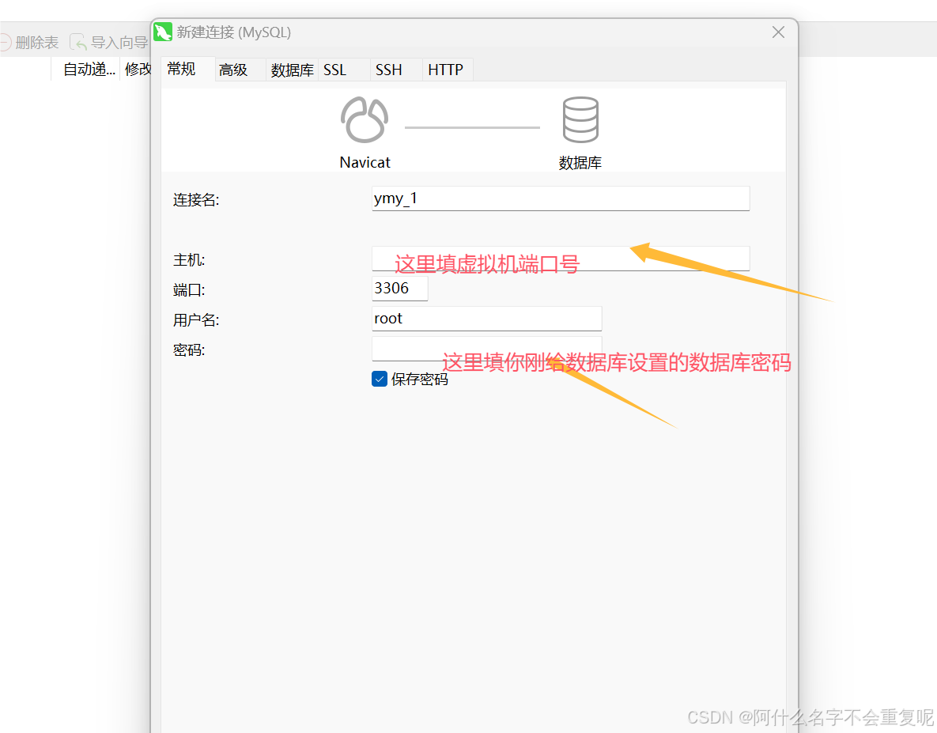Viewport: 937px width, 733px height.
Task: Select the SSH tab
Action: tap(395, 70)
